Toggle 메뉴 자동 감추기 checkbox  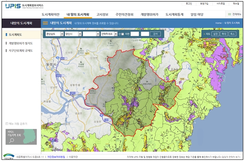click(x=7, y=124)
